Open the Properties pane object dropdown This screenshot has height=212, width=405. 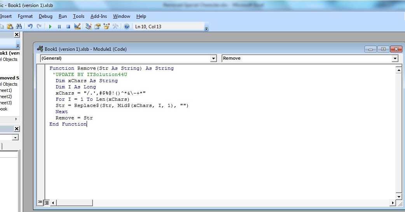tap(15, 138)
